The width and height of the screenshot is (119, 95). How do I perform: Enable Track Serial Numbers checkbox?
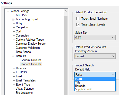78,18
